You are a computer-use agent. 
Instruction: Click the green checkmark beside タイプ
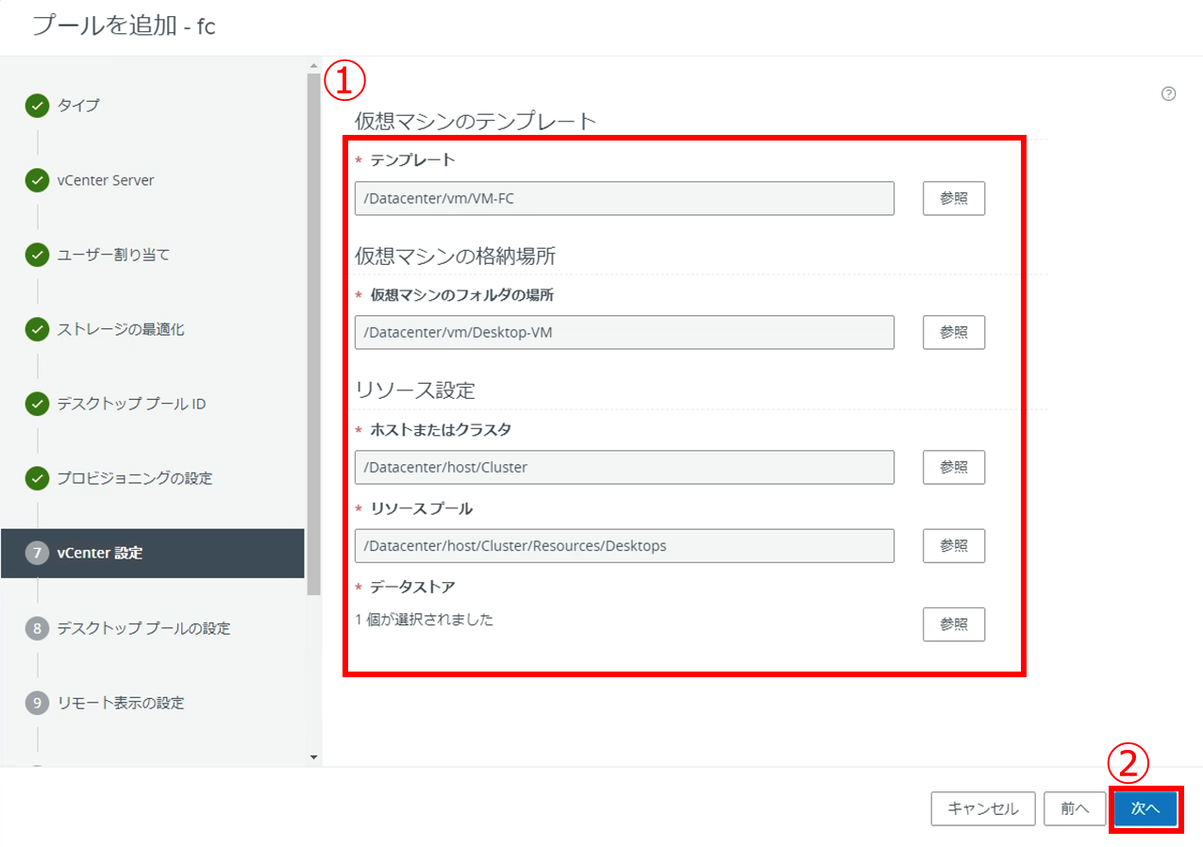(37, 106)
